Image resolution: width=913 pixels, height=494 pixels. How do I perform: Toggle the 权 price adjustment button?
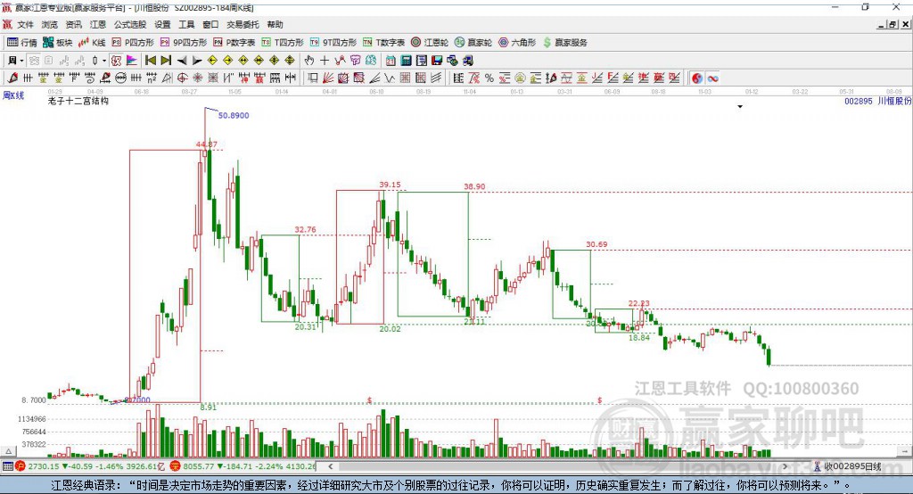point(117,61)
